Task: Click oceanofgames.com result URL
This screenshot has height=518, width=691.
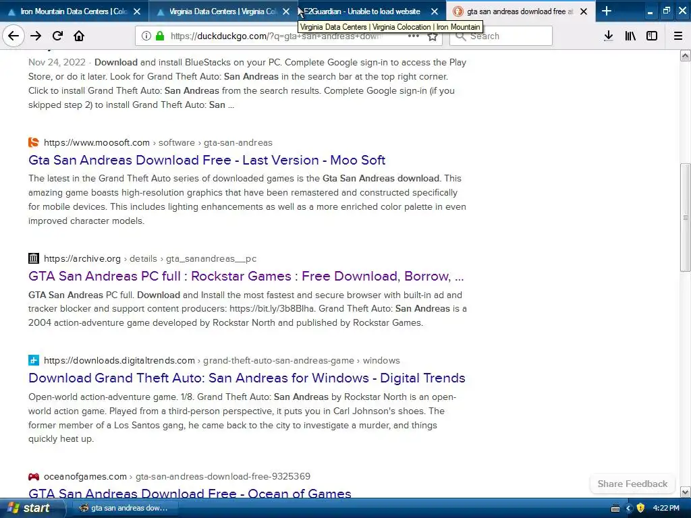Action: [177, 476]
